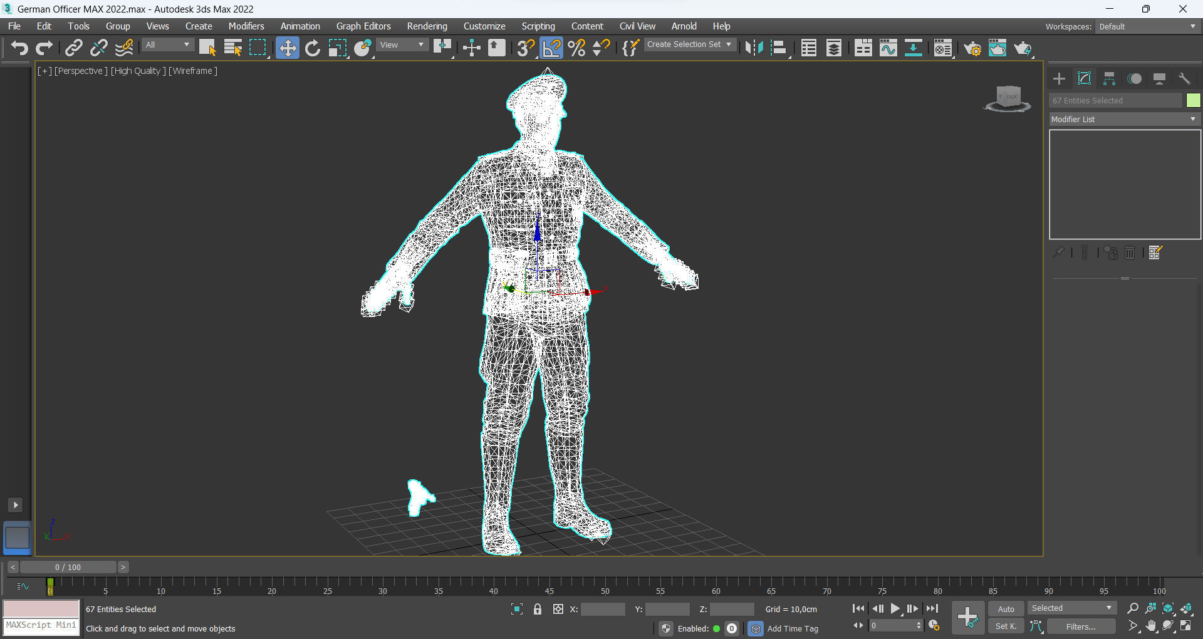Click the object color swatch
The height and width of the screenshot is (639, 1203).
tap(1193, 100)
